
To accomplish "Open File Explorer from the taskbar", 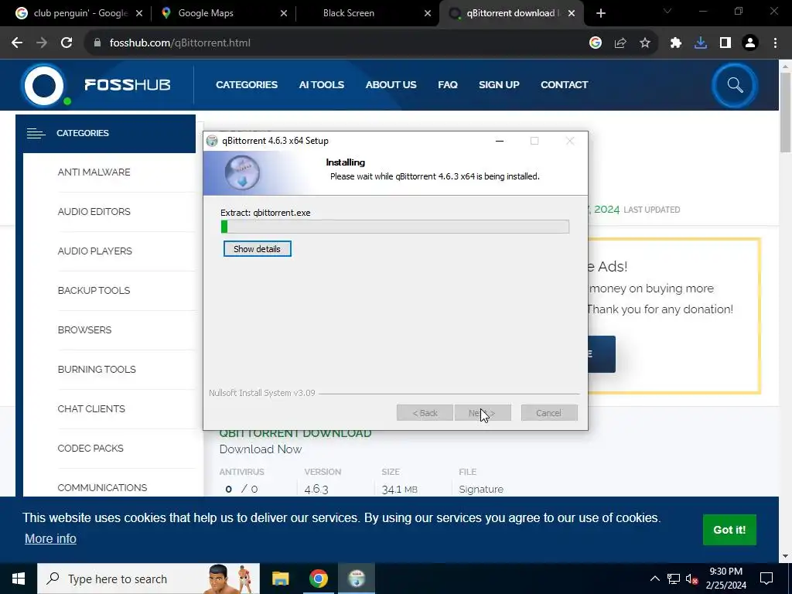I will pos(280,579).
